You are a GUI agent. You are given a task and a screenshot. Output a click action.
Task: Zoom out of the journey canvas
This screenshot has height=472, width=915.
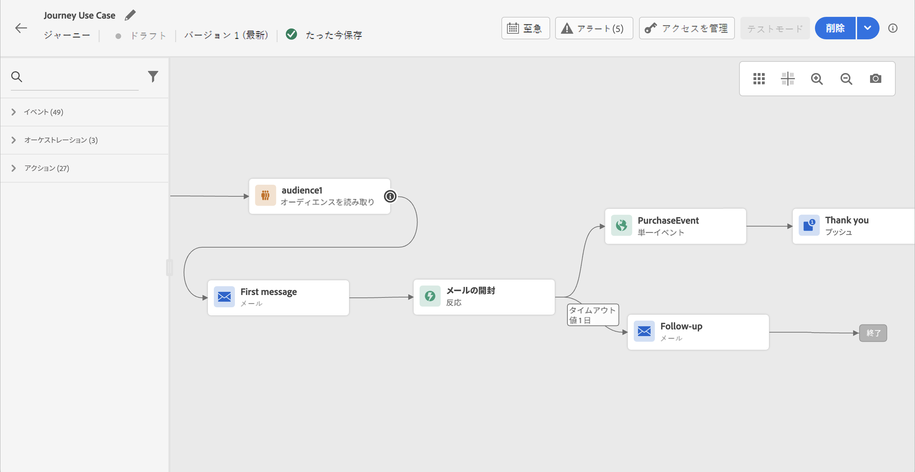[x=846, y=78]
